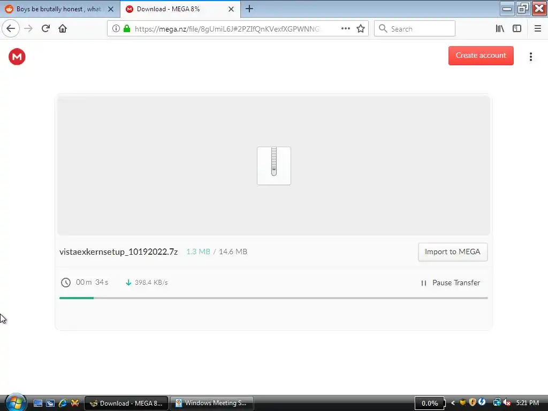Click the download progress bar

(x=273, y=298)
